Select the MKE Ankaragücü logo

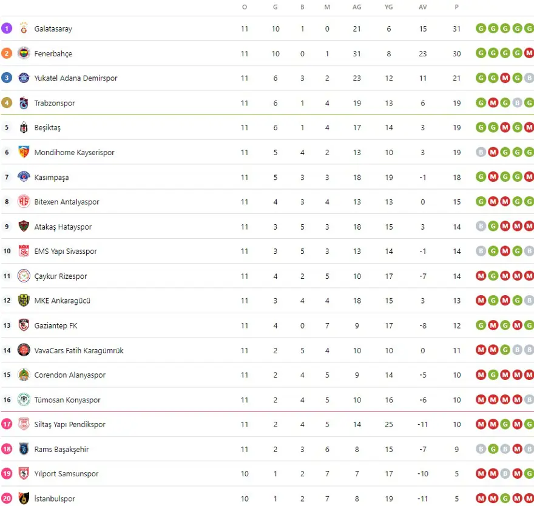pos(24,301)
